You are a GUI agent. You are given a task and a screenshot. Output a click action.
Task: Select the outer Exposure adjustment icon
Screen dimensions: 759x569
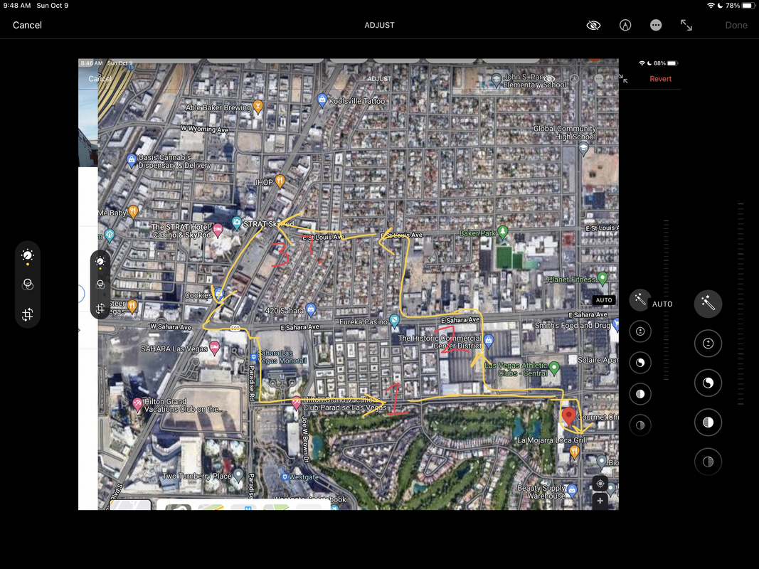[x=708, y=344]
